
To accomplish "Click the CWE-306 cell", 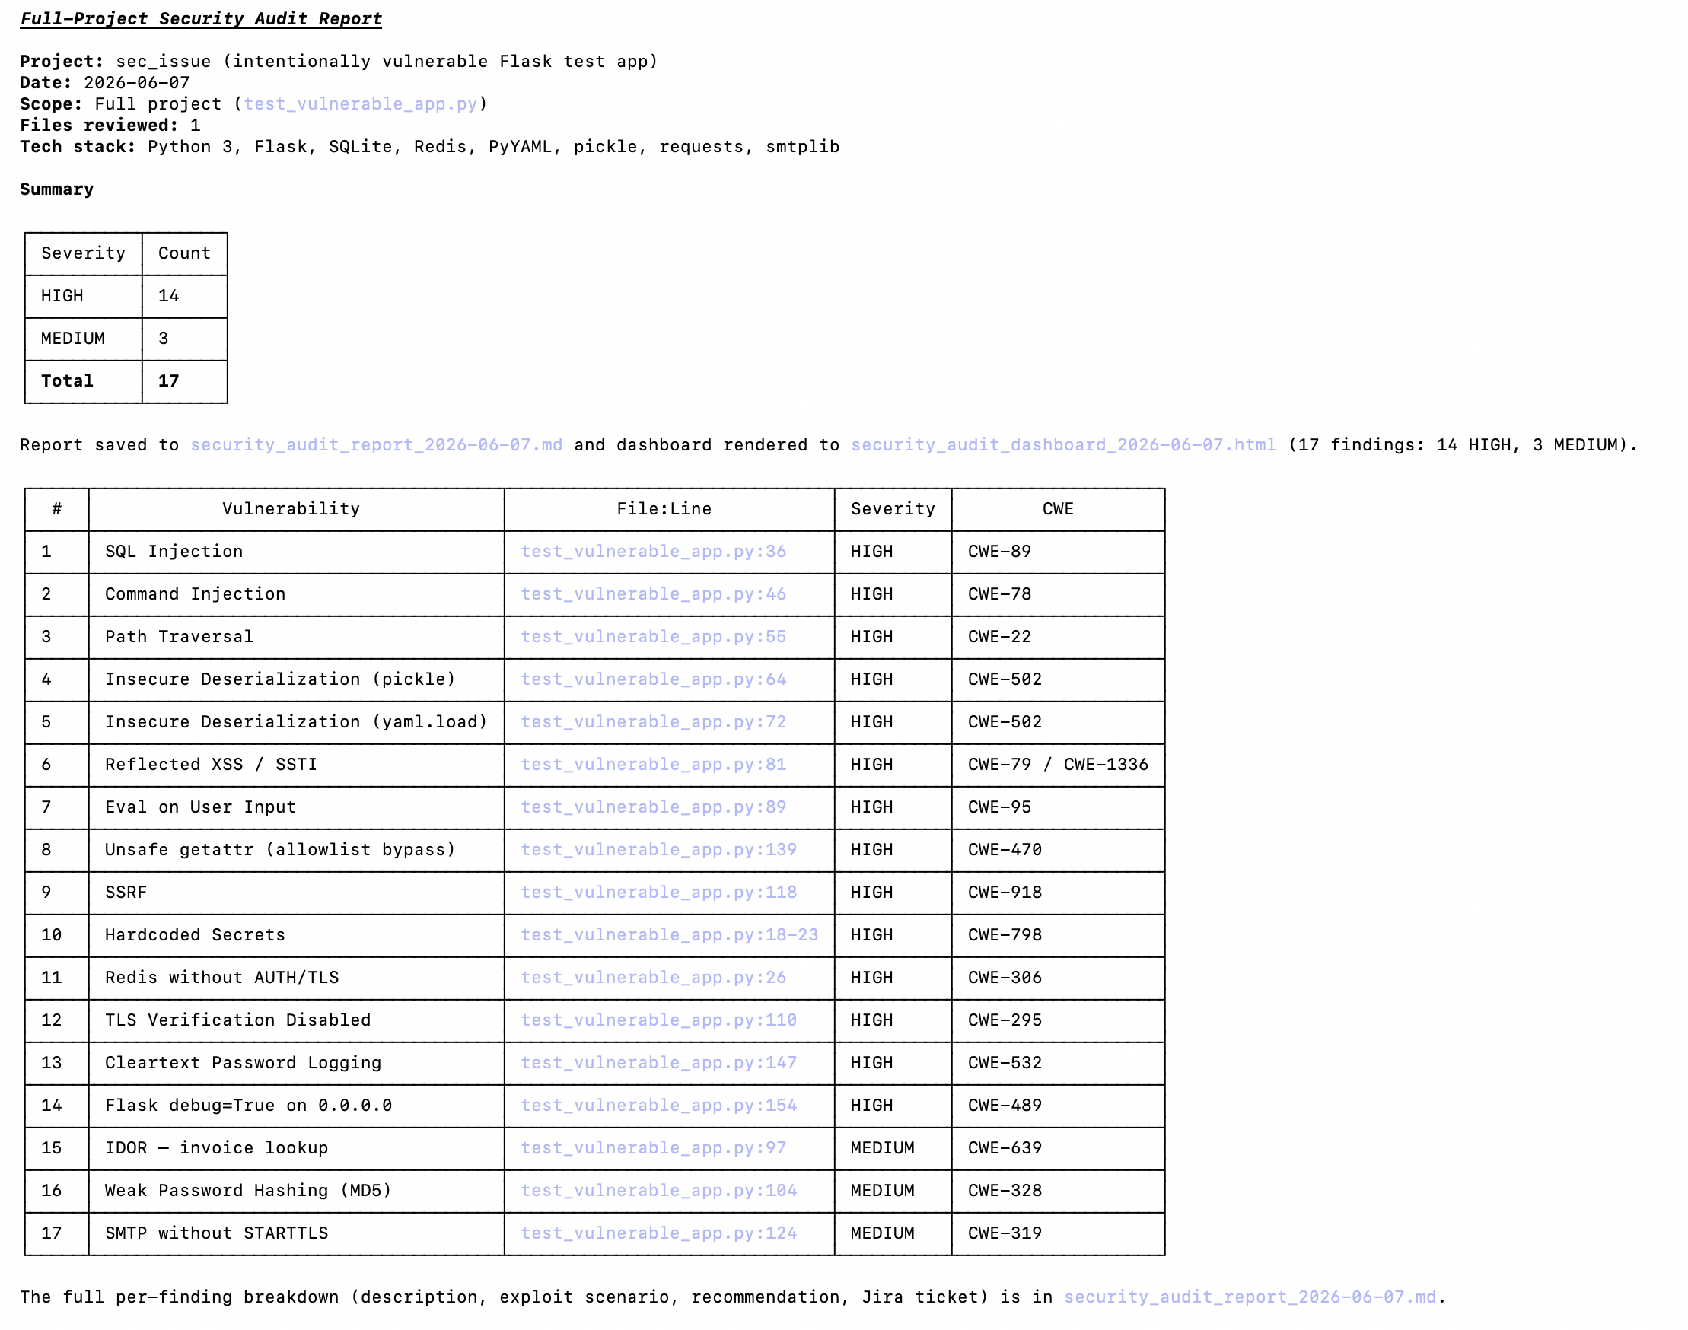I will 1058,977.
